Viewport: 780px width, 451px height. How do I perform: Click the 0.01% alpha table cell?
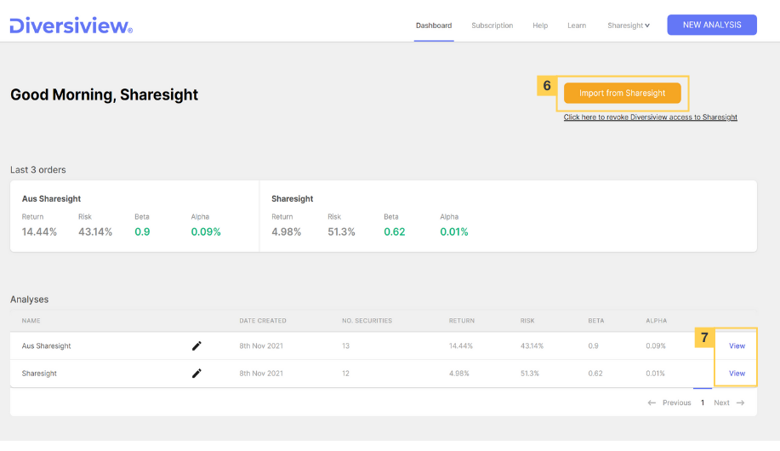pyautogui.click(x=655, y=374)
